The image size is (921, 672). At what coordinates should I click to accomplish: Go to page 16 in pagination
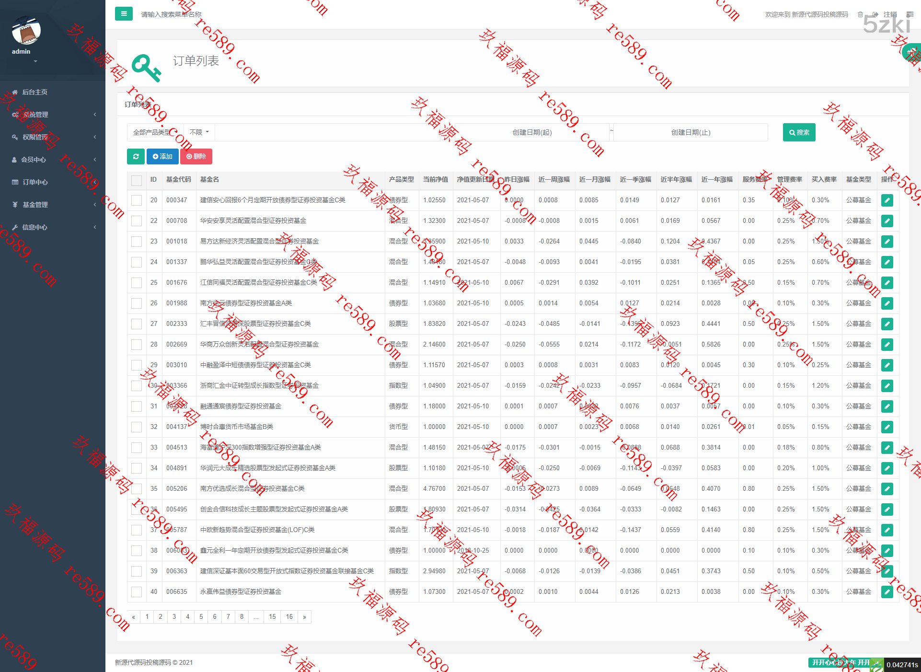(x=289, y=616)
